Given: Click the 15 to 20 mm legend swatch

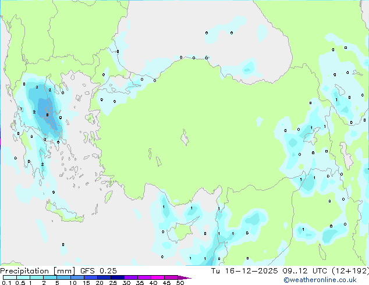Looking at the screenshot, I should click(x=91, y=277).
